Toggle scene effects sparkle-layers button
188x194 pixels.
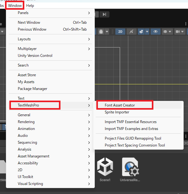coord(141,32)
